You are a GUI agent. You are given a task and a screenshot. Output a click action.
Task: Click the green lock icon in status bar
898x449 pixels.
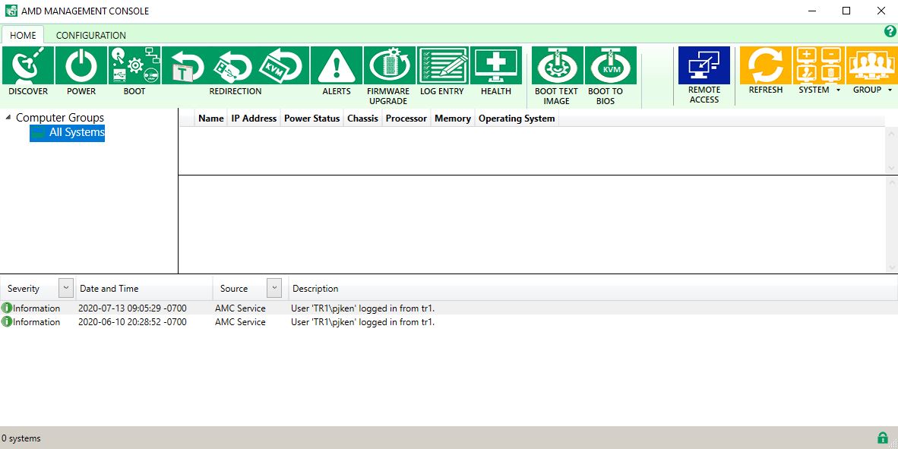[883, 438]
